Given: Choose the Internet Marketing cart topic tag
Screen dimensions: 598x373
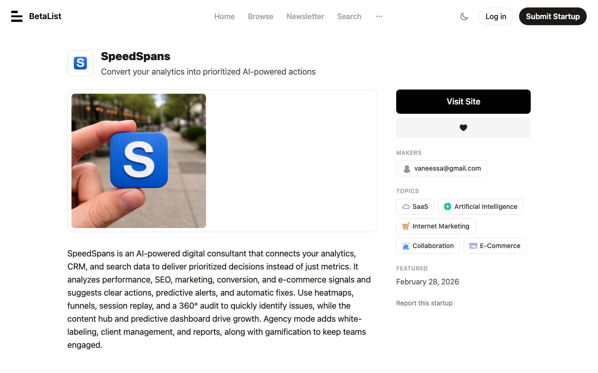Looking at the screenshot, I should [x=436, y=226].
